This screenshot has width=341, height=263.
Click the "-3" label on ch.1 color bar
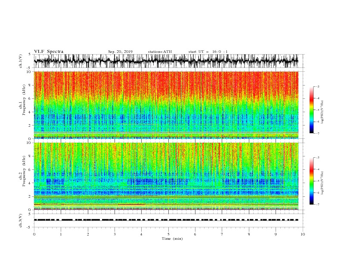click(317, 86)
